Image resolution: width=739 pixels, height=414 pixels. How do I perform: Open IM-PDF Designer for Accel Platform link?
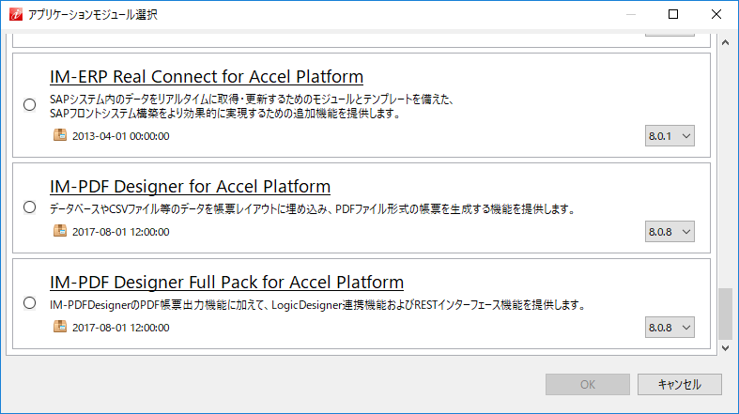tap(190, 186)
